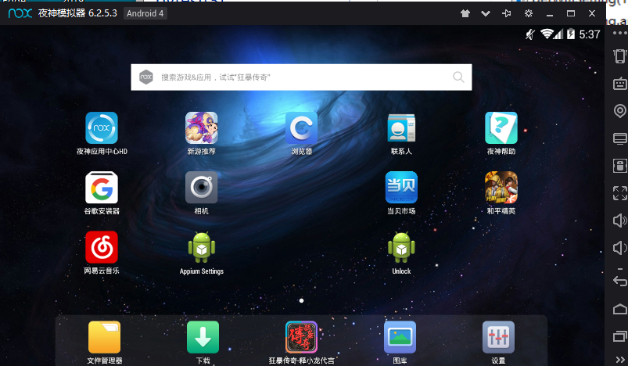Click the Android back button in sidebar
Viewport: 628px width, 366px height.
(620, 281)
